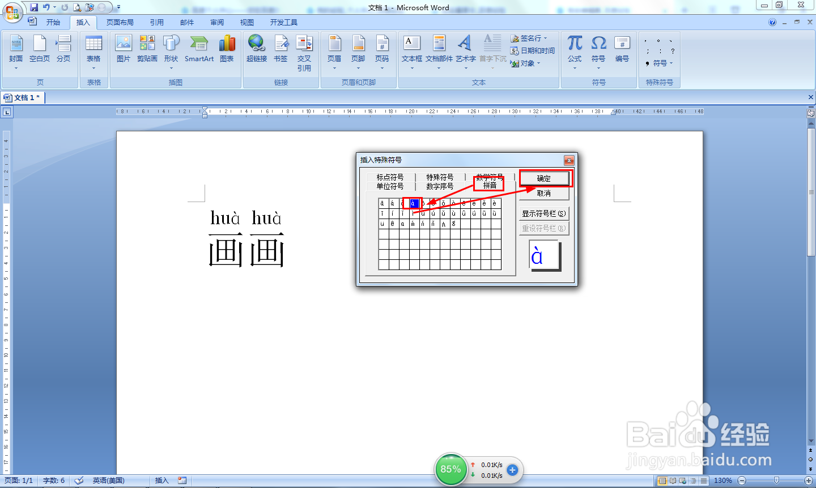The width and height of the screenshot is (816, 488).
Task: Insert a chart with the 图表 icon
Action: tap(227, 50)
